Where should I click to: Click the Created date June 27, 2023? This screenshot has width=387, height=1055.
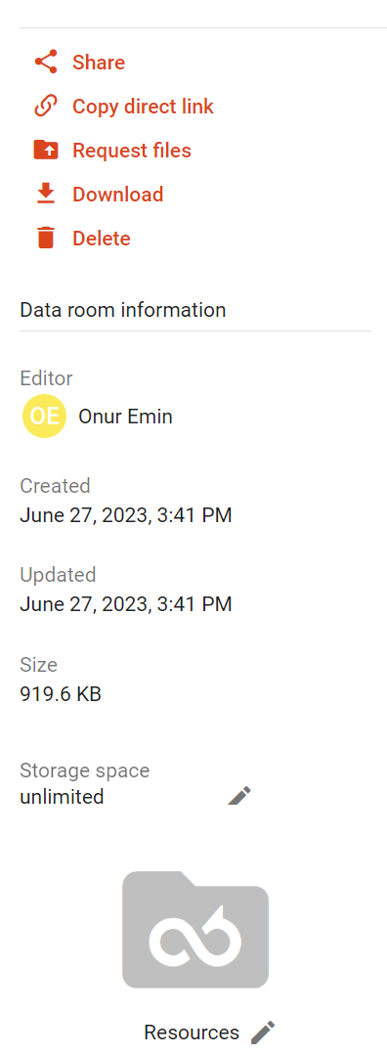click(x=126, y=515)
